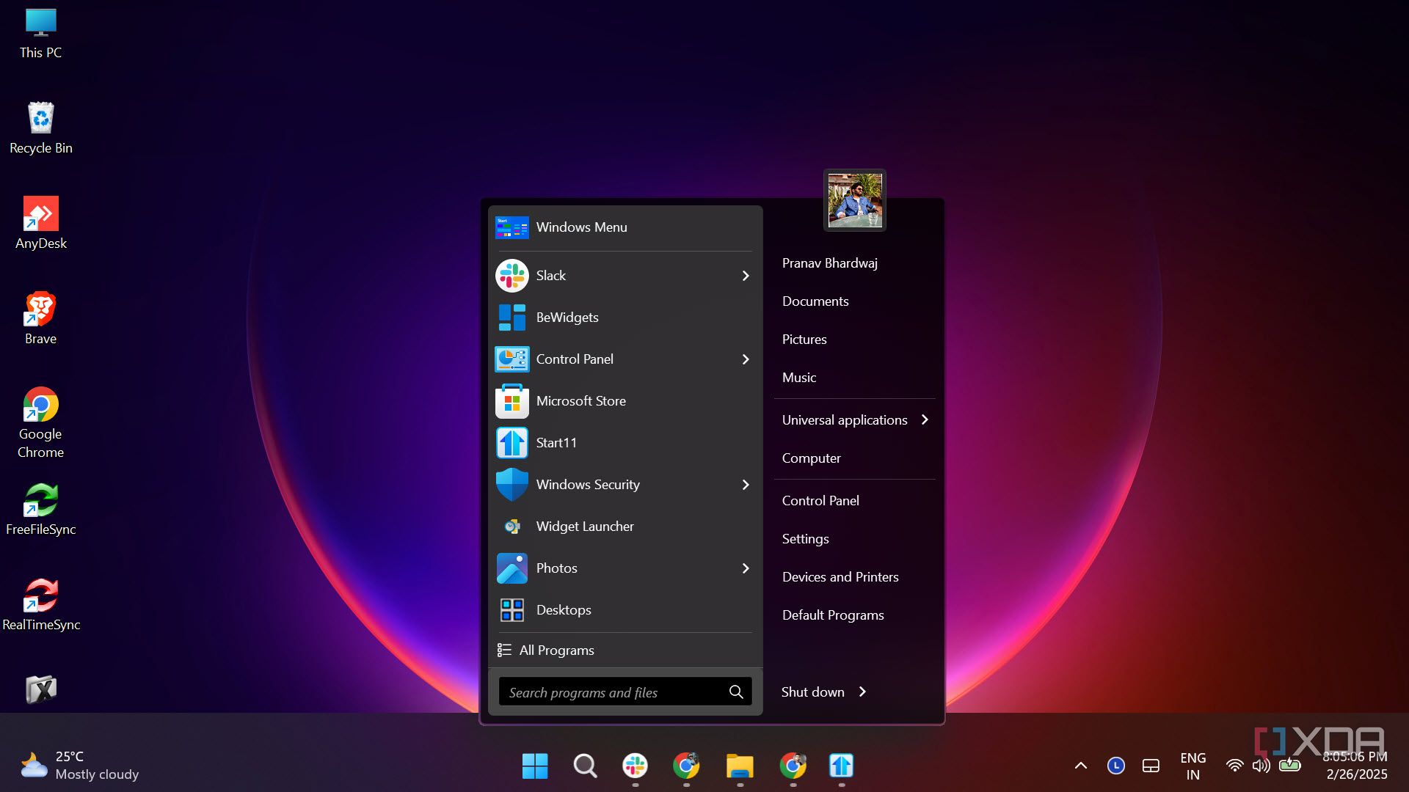Click the user profile picture

[855, 200]
